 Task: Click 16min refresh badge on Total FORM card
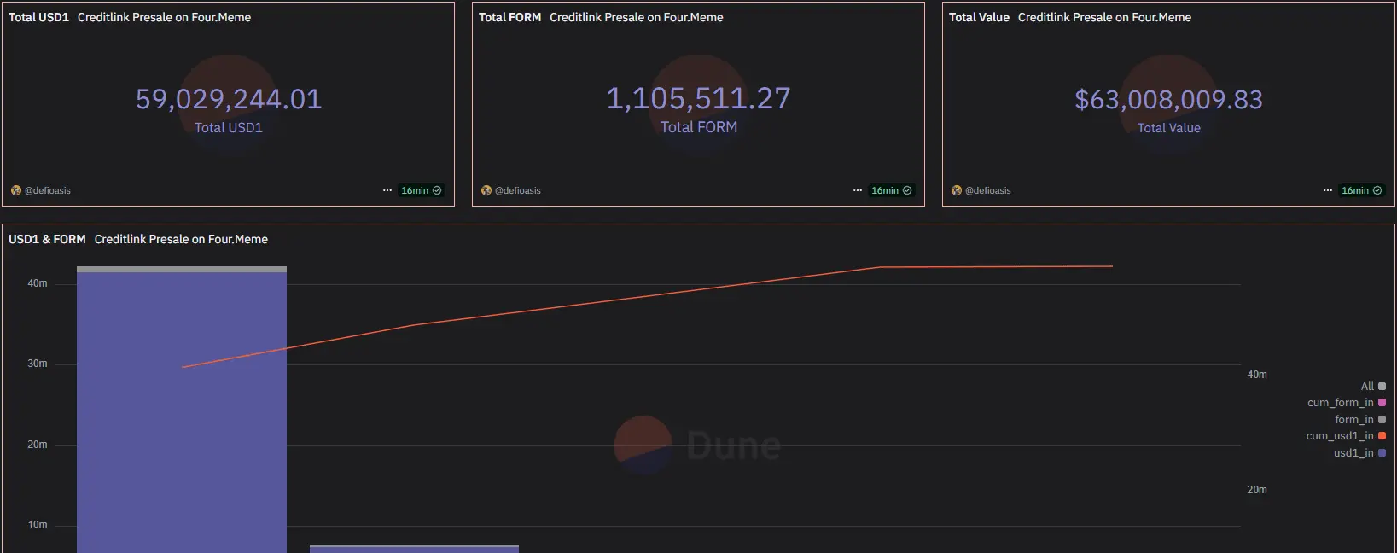pos(892,190)
